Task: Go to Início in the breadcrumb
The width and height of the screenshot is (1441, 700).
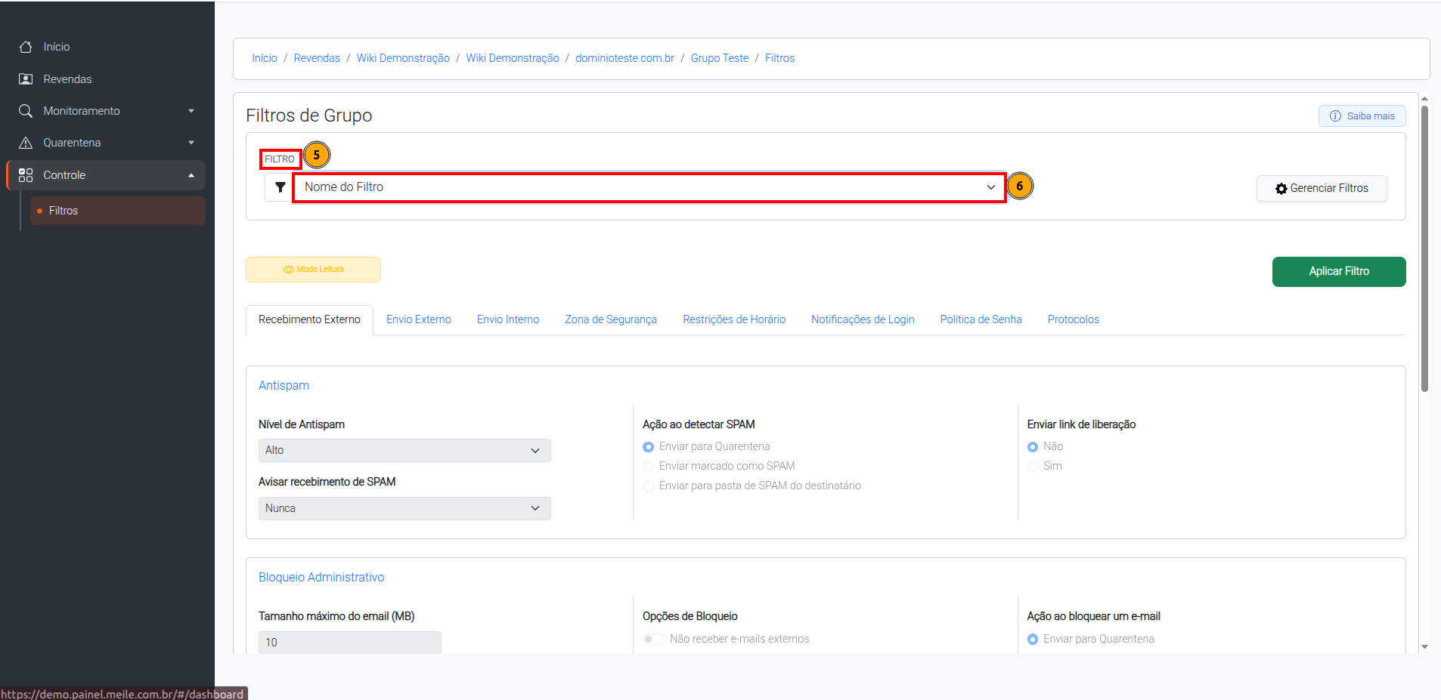Action: [x=265, y=58]
